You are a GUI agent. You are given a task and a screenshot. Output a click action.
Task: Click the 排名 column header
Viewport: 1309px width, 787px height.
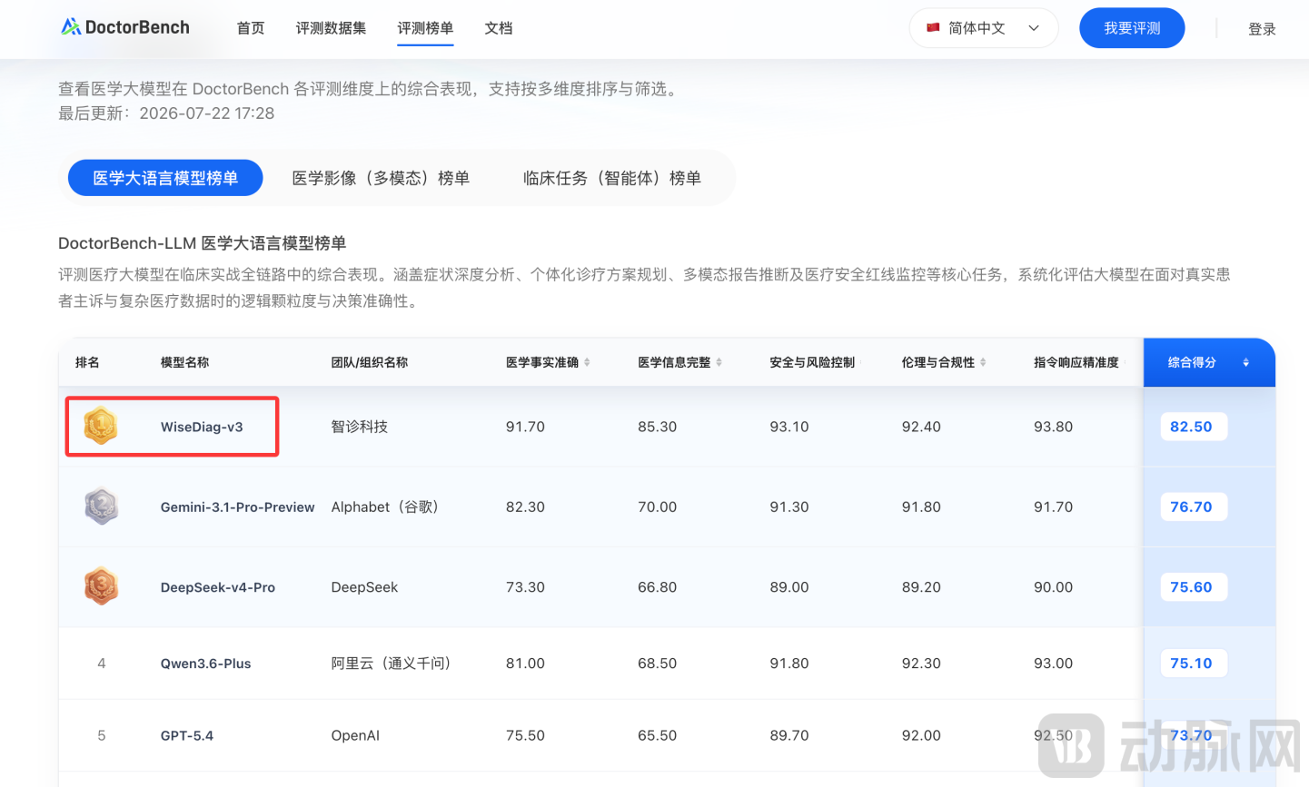[x=87, y=362]
